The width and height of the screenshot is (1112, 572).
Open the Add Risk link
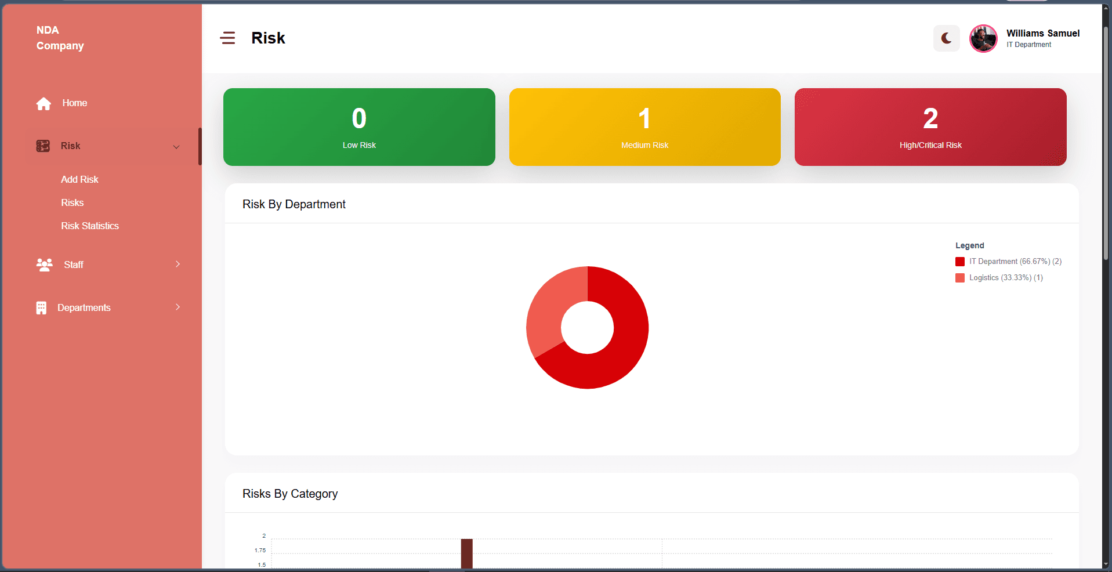pyautogui.click(x=79, y=179)
